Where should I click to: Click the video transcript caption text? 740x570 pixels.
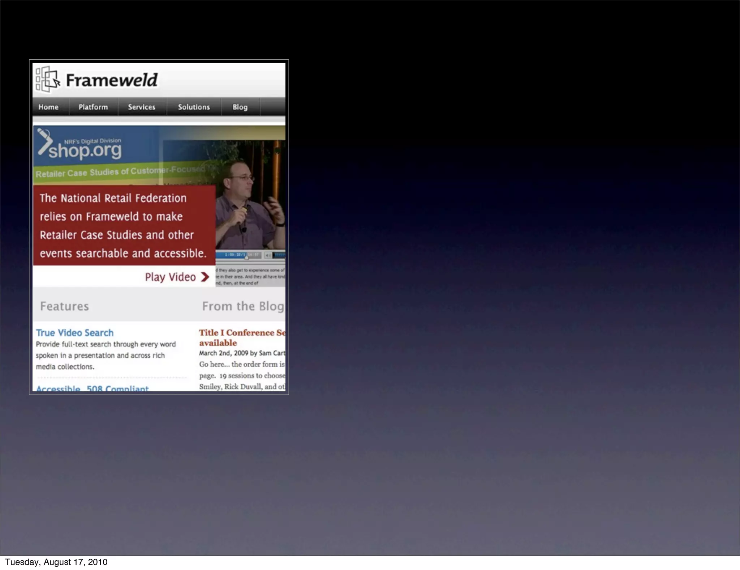[250, 277]
